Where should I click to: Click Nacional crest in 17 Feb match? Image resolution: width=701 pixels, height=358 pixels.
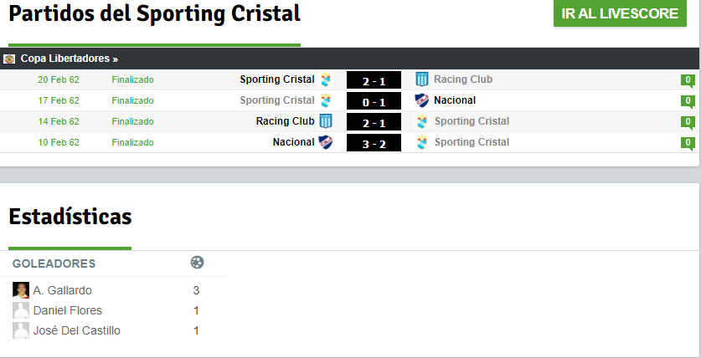click(421, 100)
